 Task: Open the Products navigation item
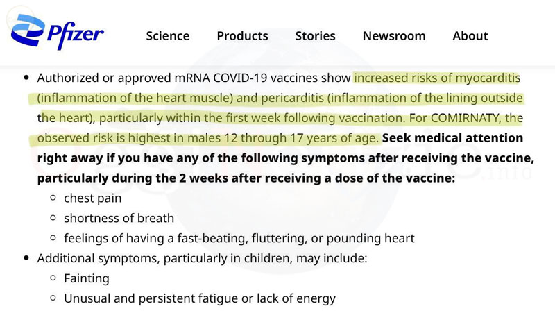click(242, 36)
